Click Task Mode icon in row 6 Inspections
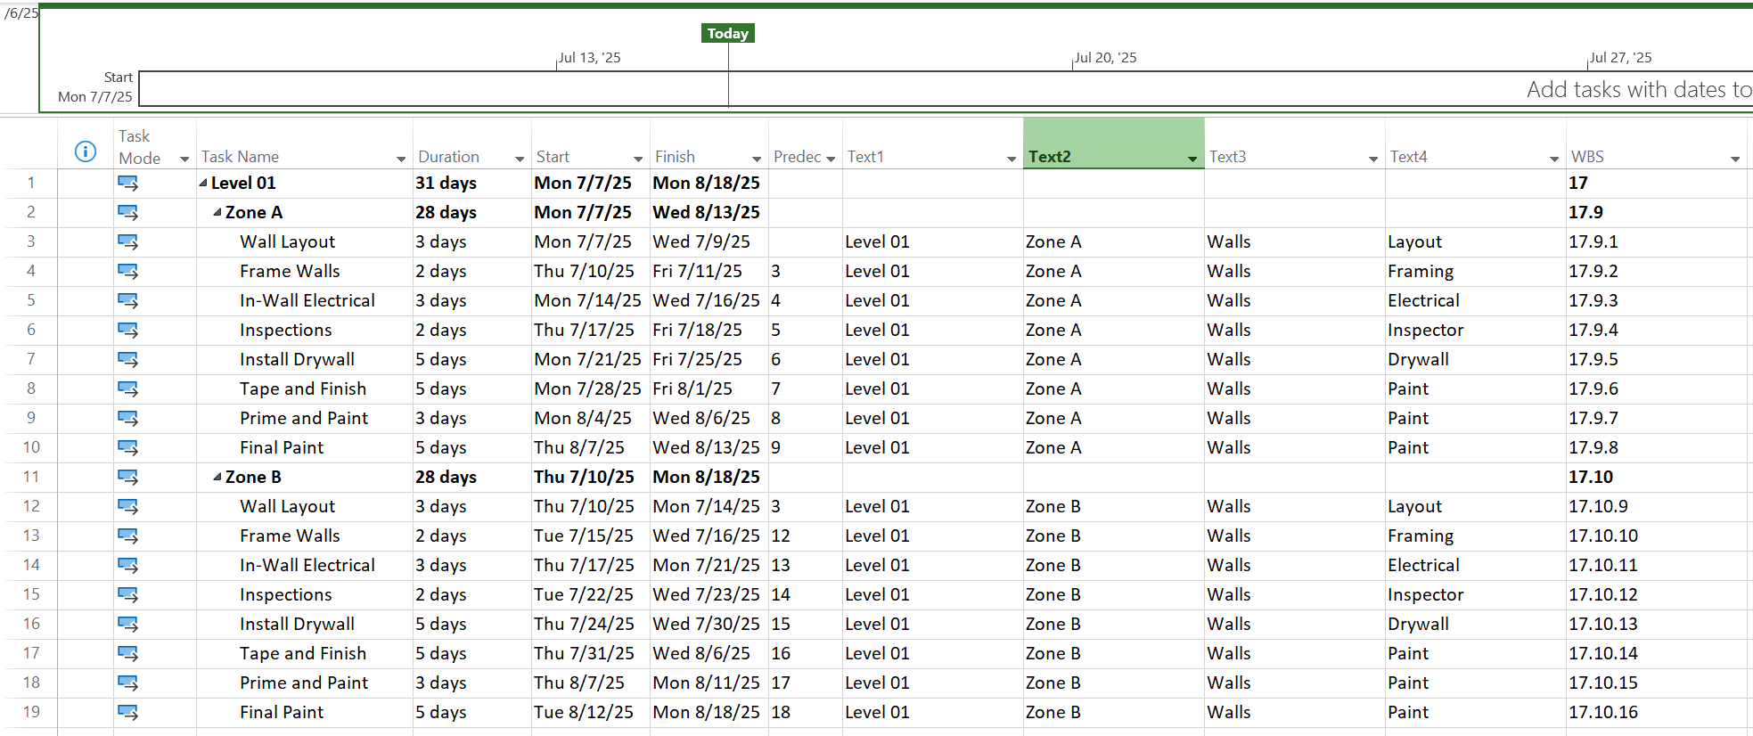Viewport: 1753px width, 736px height. click(128, 330)
